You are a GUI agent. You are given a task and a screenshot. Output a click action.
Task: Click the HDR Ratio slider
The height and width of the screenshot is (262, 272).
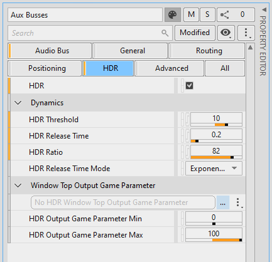(216, 157)
